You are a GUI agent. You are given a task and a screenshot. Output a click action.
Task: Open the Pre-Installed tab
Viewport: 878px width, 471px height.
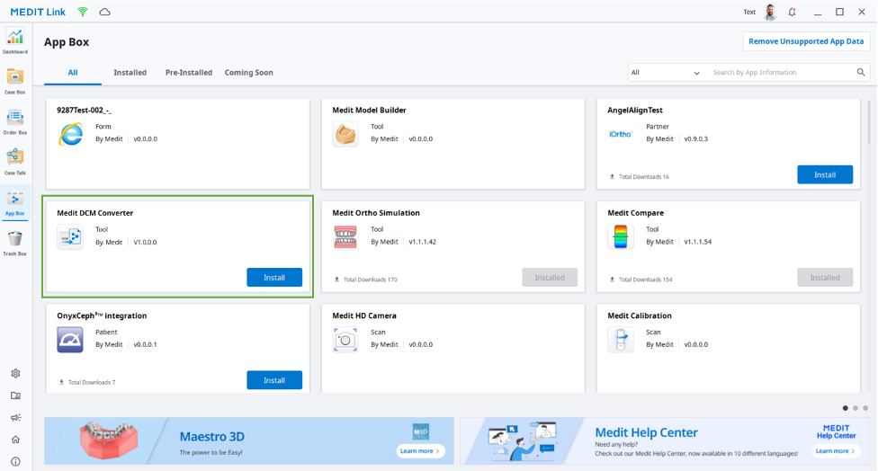pyautogui.click(x=189, y=73)
